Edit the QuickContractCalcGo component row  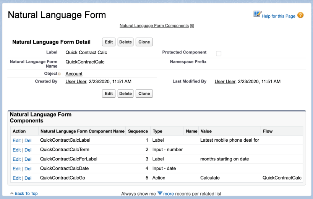coord(16,178)
